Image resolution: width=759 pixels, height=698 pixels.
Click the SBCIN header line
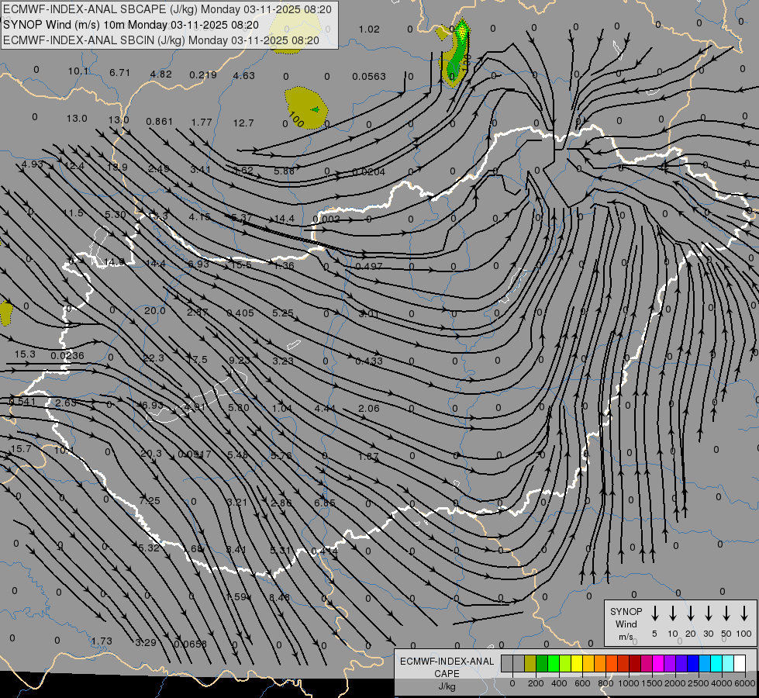pos(161,40)
